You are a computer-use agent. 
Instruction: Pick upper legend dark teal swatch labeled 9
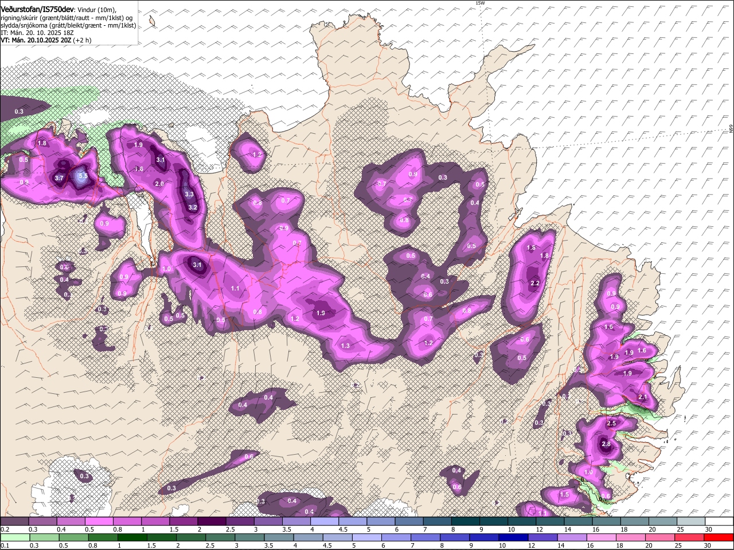point(494,521)
